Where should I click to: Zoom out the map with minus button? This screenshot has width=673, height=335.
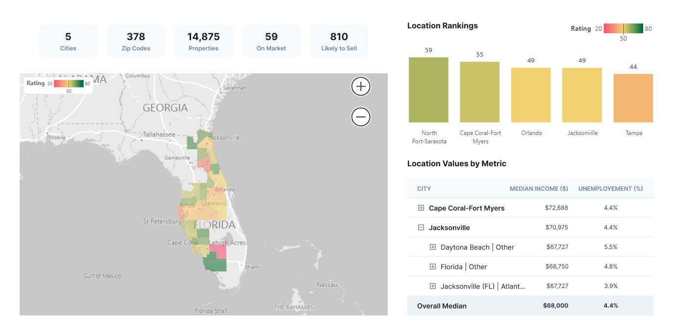point(361,117)
